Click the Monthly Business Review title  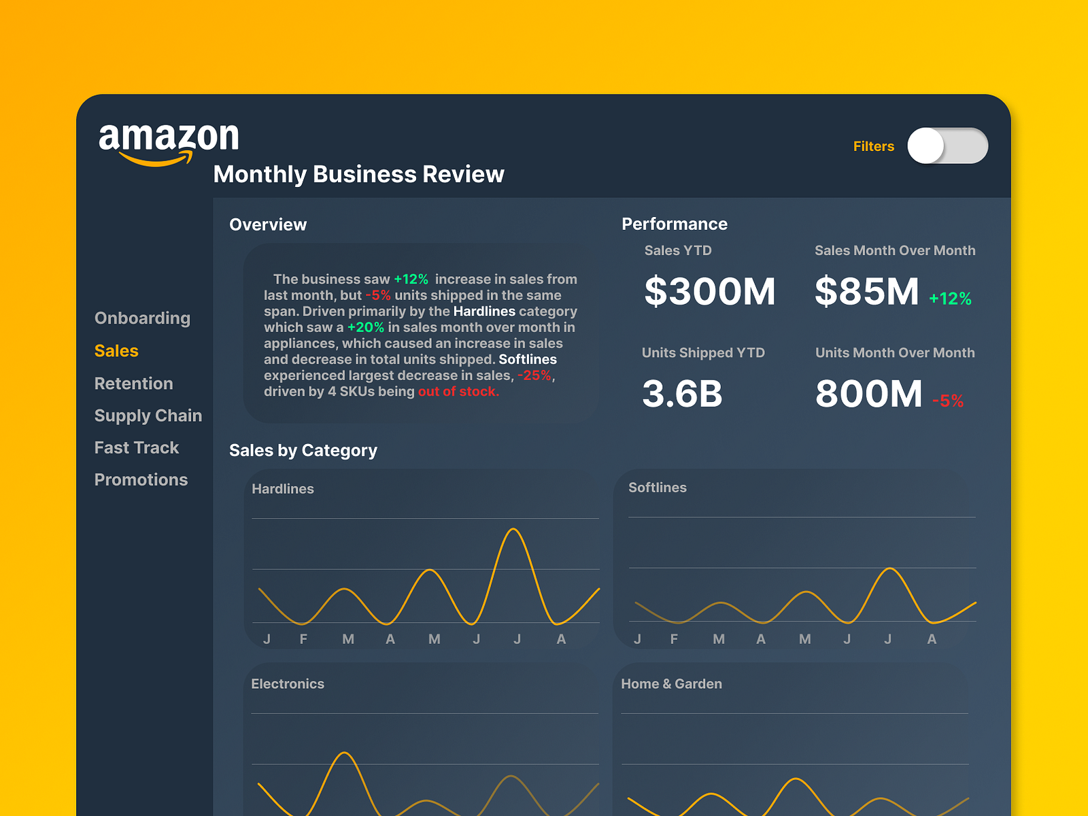[358, 174]
